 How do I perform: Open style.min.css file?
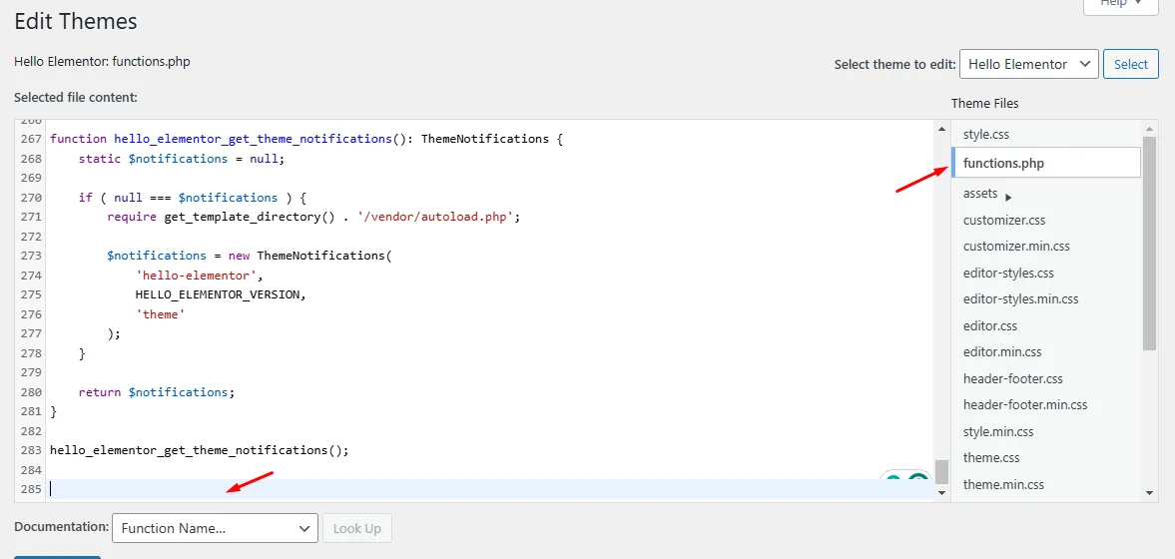998,432
